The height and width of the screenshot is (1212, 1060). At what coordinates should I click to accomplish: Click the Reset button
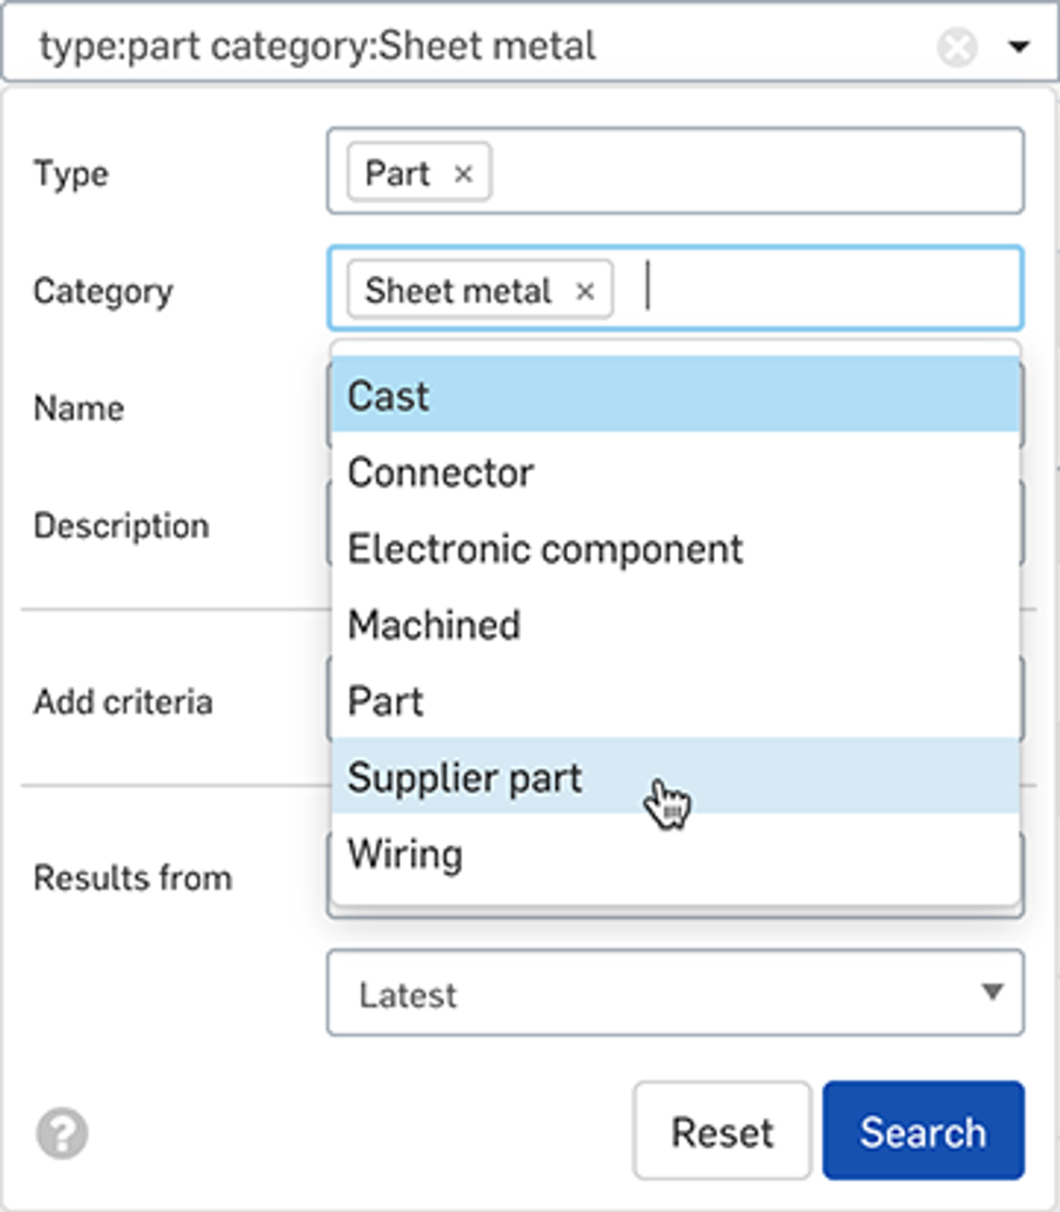[721, 1132]
